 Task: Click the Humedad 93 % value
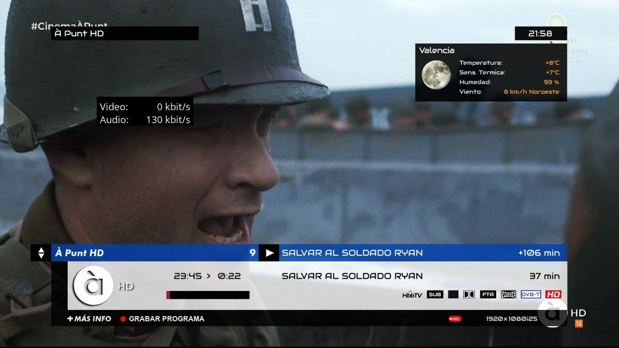coord(551,82)
